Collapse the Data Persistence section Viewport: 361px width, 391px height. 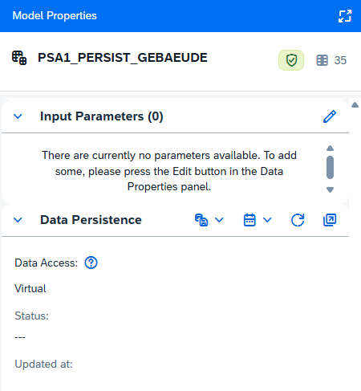tap(18, 220)
